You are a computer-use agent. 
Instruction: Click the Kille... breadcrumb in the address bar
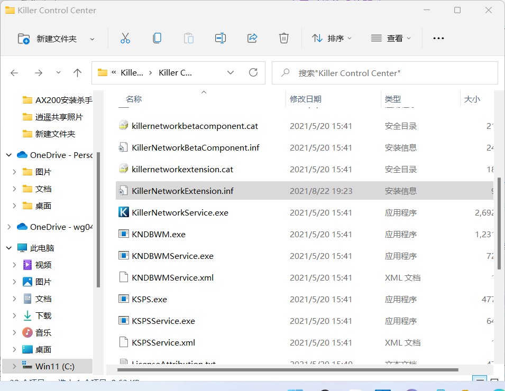tap(132, 73)
